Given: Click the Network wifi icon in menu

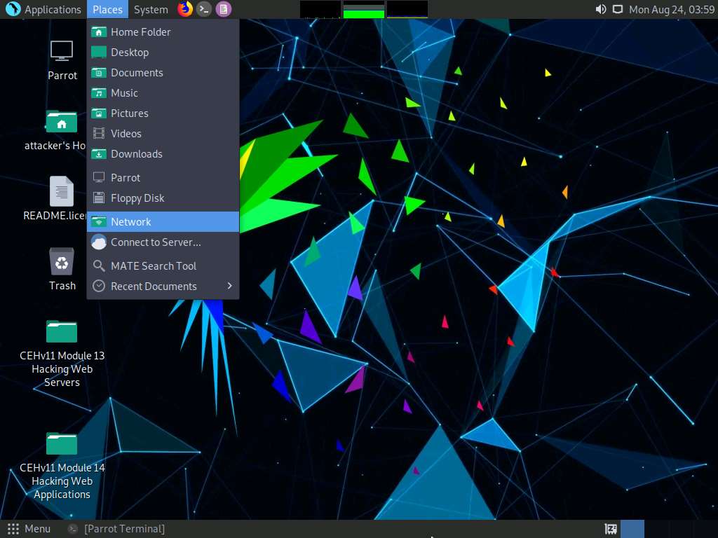Looking at the screenshot, I should click(x=98, y=221).
